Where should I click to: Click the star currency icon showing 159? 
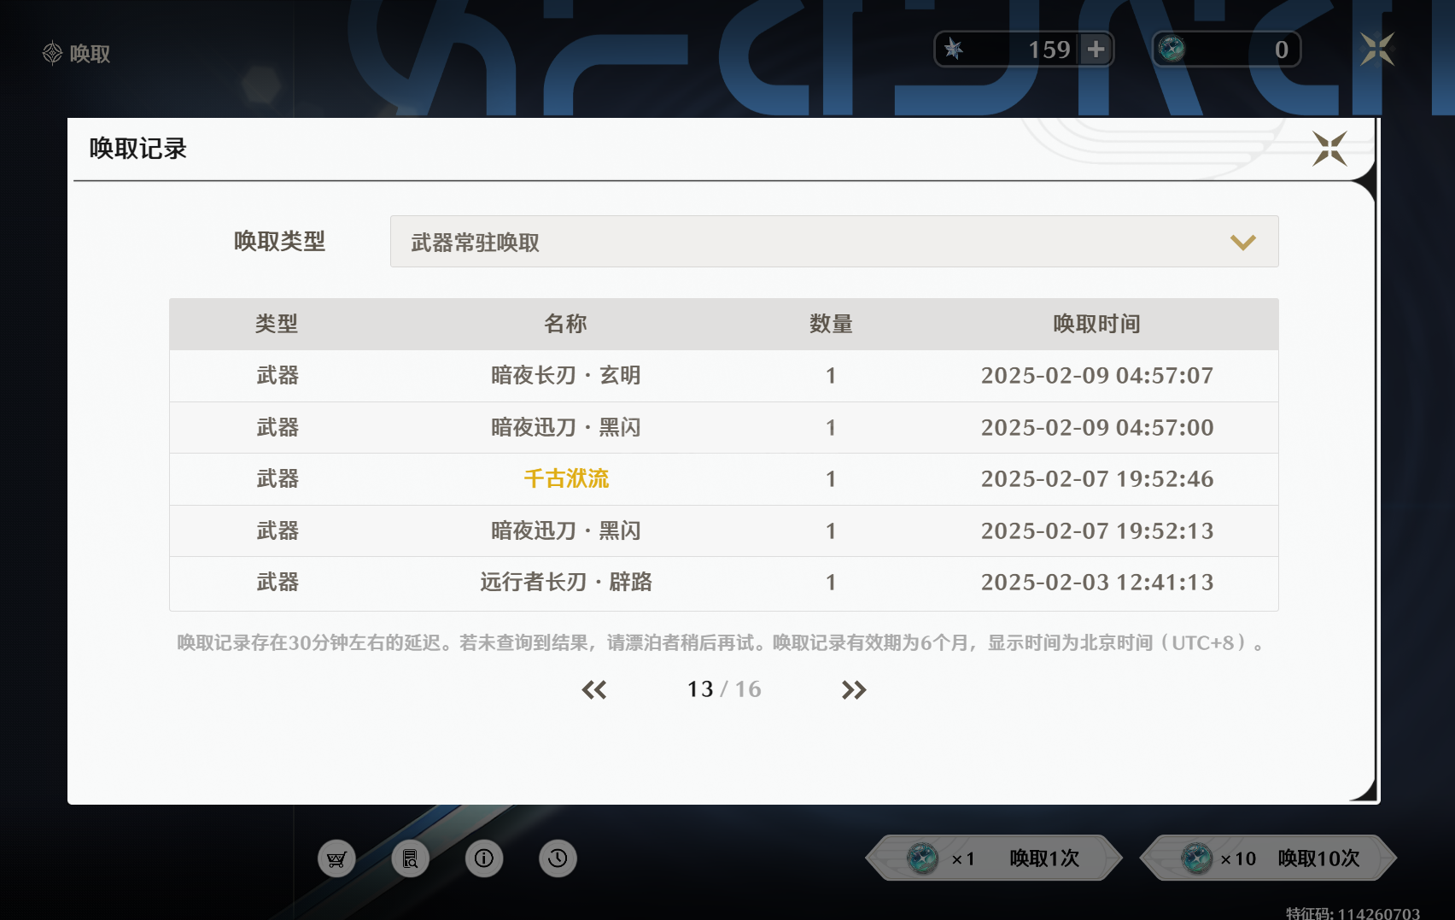pyautogui.click(x=954, y=50)
